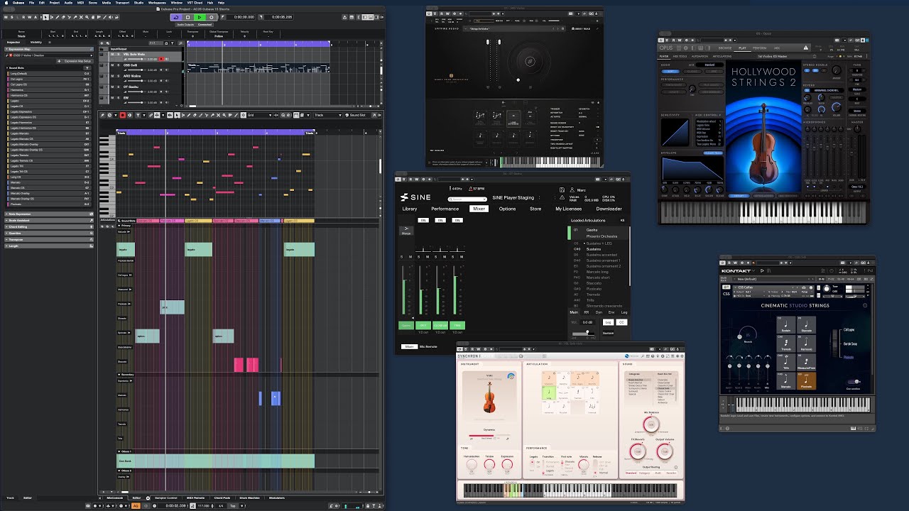Screen dimensions: 909x511
Task: Toggle the purple Cycle loop button
Action: (175, 17)
